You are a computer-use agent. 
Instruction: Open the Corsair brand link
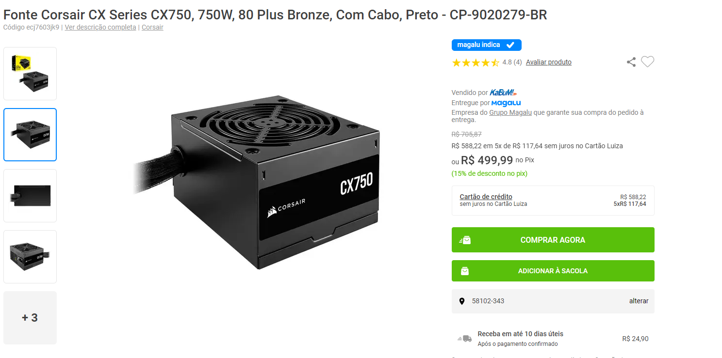(152, 27)
